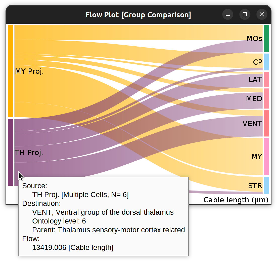Click the TH Proj. label
Screen dimensions: 277x261
29,153
